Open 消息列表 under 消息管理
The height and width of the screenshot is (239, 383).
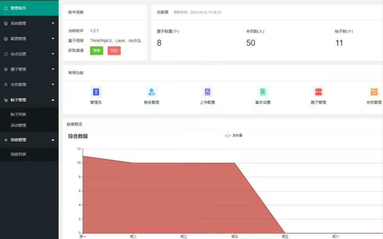point(18,154)
